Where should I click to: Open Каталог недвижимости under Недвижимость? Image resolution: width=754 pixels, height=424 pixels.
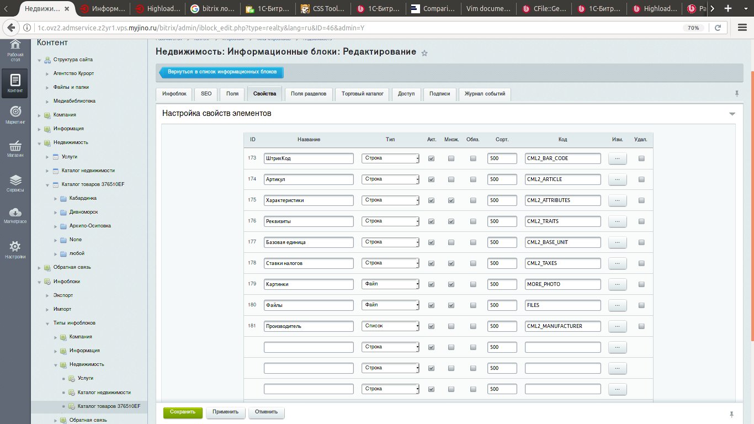[88, 171]
